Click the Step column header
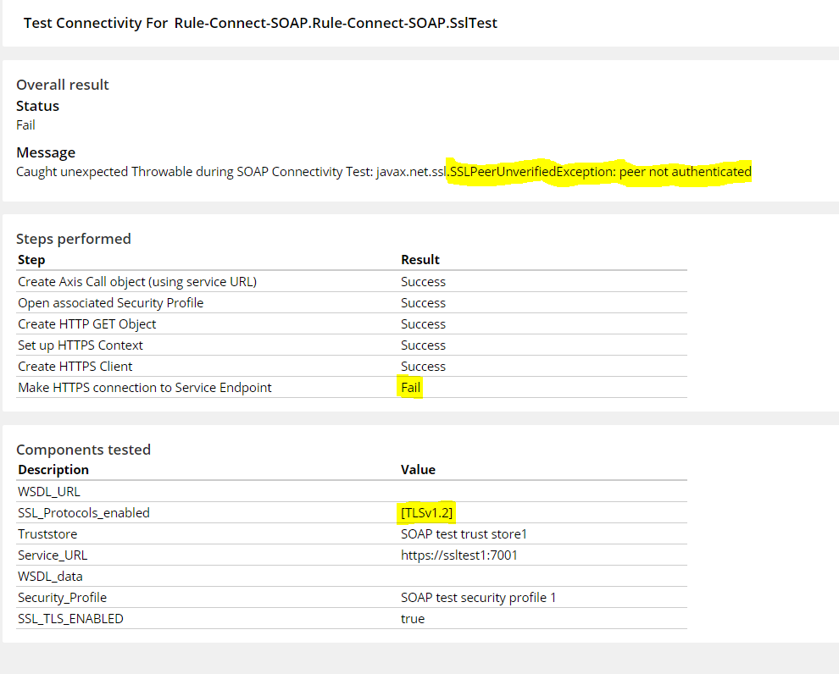This screenshot has width=839, height=674. [31, 260]
